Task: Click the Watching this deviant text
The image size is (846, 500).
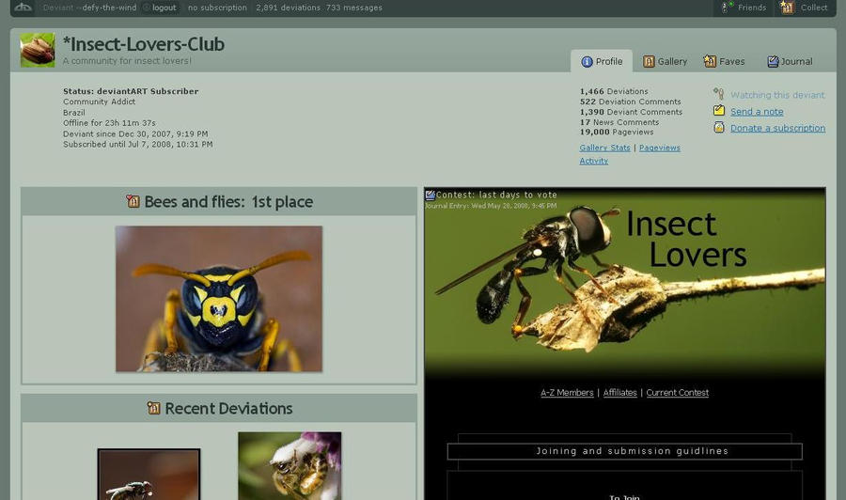Action: [777, 95]
